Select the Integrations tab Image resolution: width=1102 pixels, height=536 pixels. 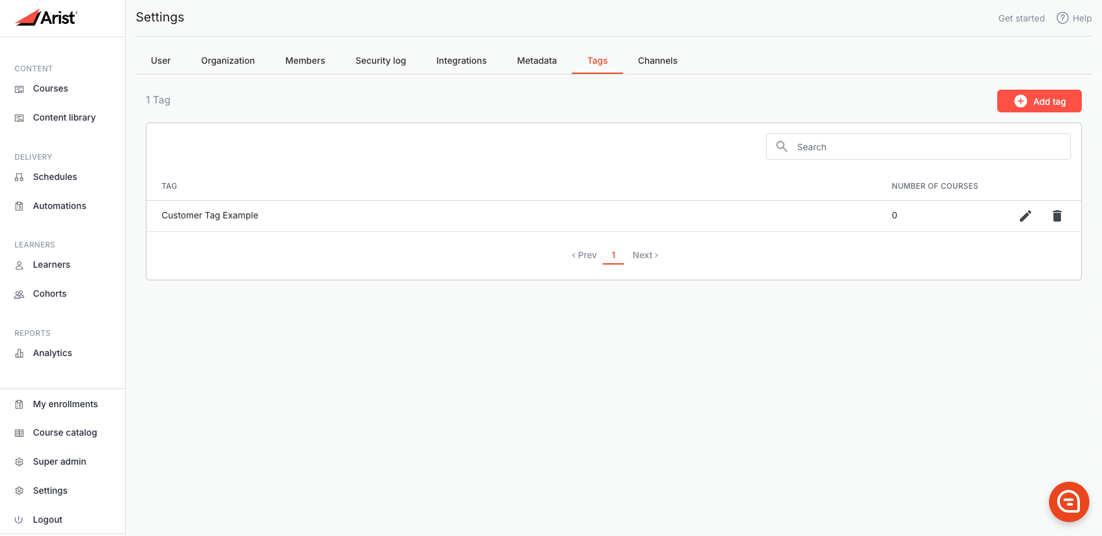[x=461, y=61]
